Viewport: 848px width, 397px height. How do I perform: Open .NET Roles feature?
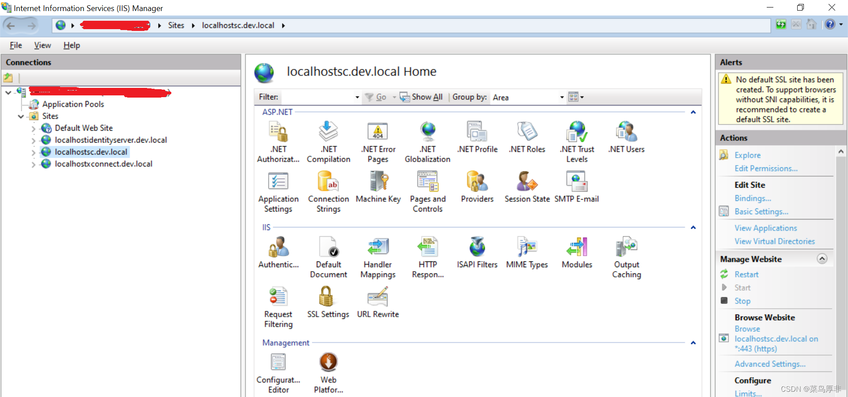coord(527,137)
